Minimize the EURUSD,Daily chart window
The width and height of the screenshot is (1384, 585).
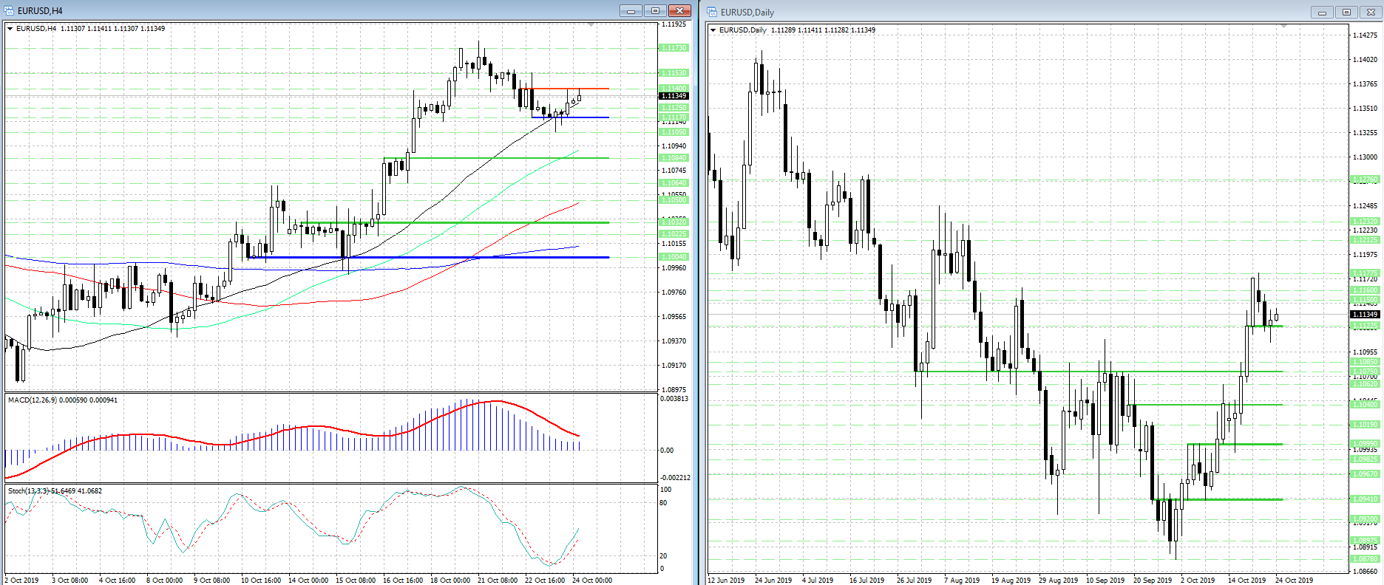pyautogui.click(x=1323, y=12)
